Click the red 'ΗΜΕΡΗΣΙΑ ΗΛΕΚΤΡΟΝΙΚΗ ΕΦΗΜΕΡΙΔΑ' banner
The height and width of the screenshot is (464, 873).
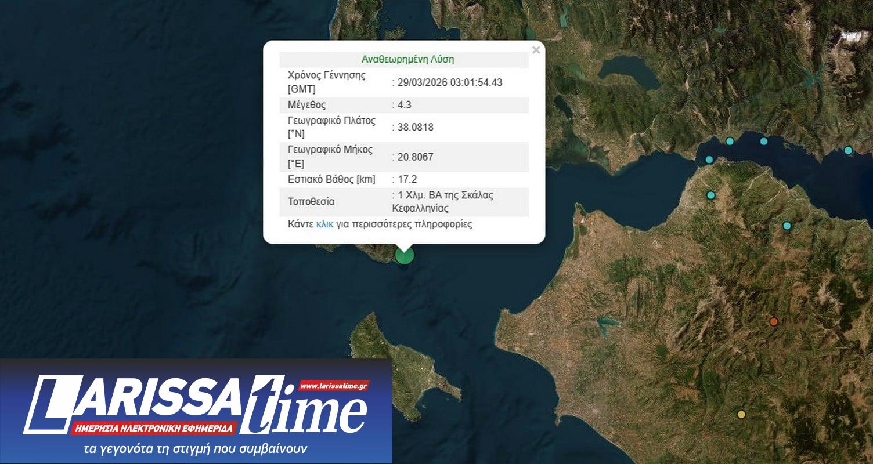(x=154, y=429)
